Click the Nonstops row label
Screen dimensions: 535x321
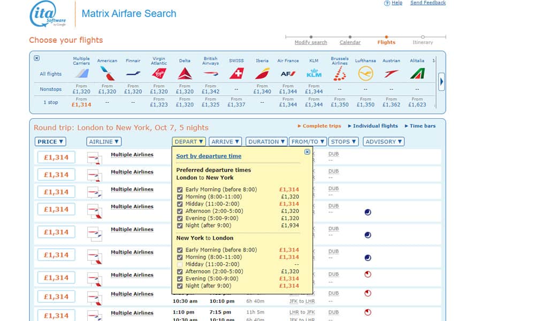[50, 89]
